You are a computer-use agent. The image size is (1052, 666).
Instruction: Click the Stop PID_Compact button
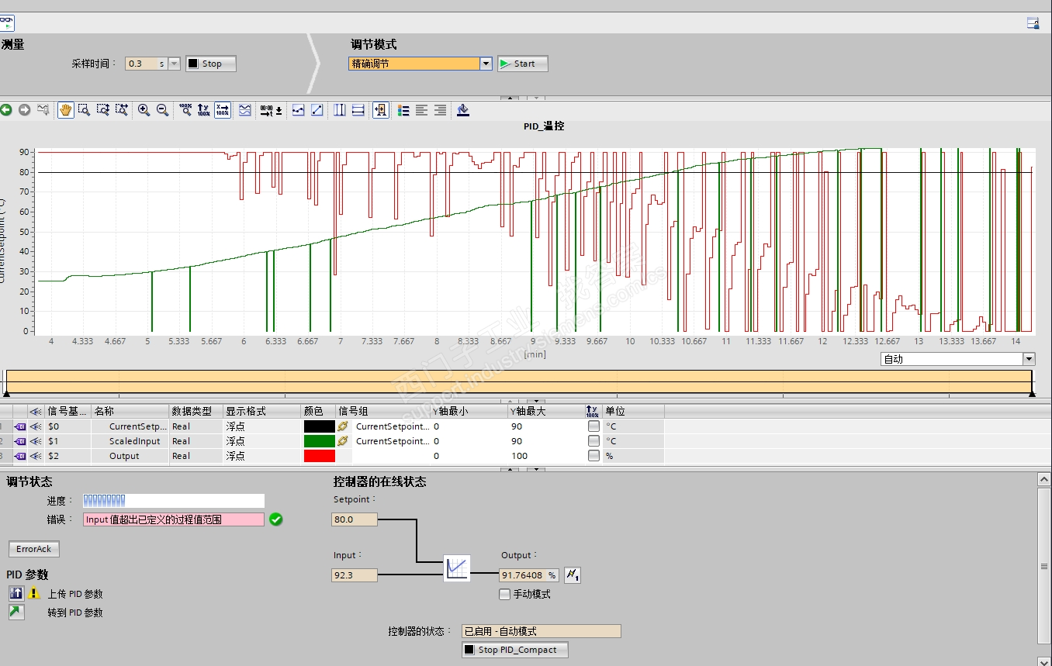(515, 650)
